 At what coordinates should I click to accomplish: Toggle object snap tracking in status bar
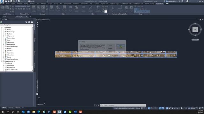[160, 108]
